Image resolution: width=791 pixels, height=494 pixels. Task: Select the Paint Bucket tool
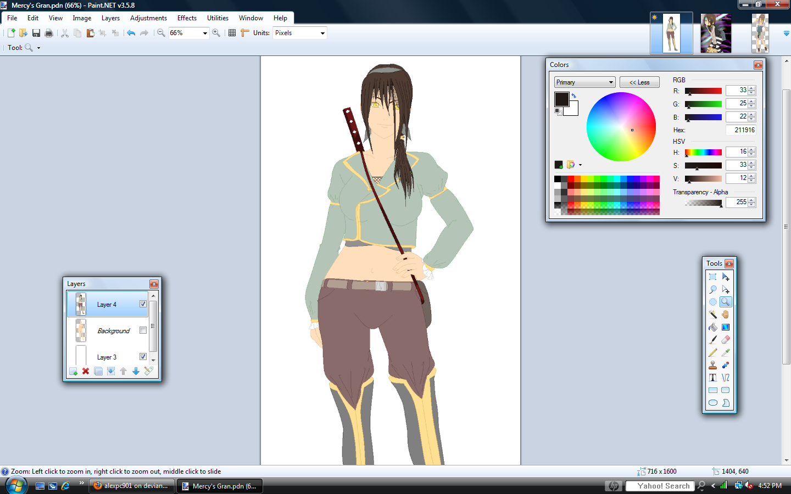click(x=712, y=327)
